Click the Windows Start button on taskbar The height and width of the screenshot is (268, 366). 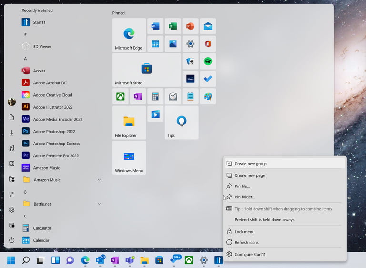[x=11, y=260]
